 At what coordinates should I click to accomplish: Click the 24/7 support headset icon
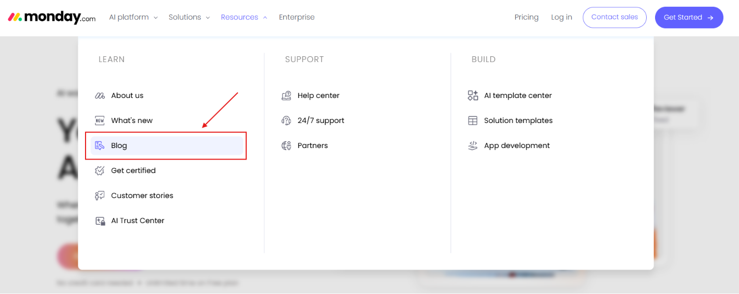coord(286,120)
